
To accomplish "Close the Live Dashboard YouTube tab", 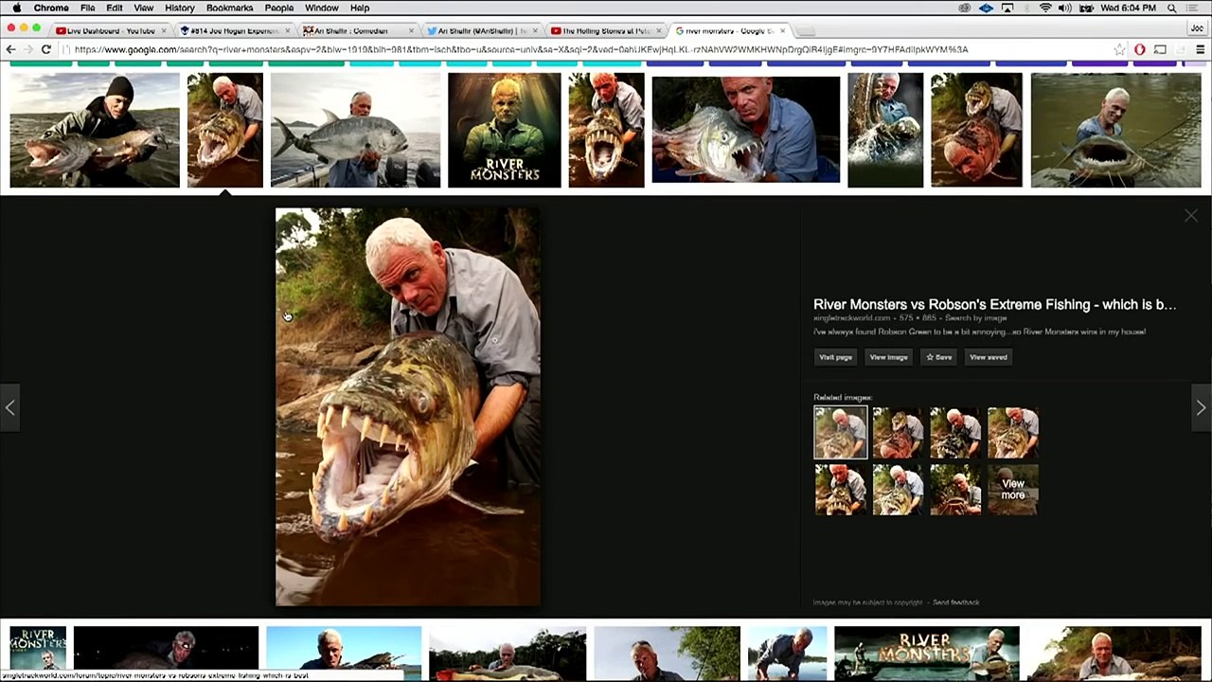I will 164,30.
